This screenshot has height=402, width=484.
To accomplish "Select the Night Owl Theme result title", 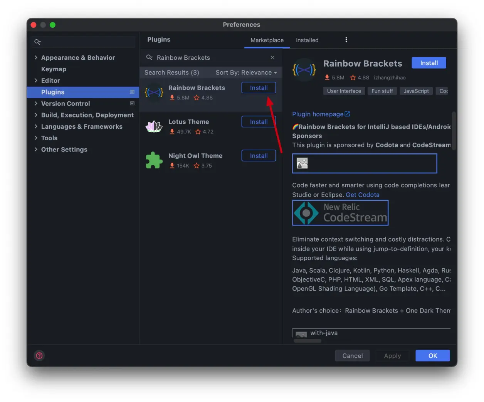I will point(195,156).
